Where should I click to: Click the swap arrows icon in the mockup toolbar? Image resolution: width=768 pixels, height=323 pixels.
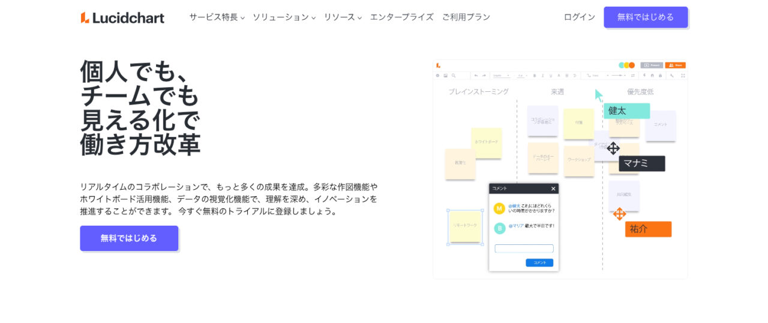point(632,76)
